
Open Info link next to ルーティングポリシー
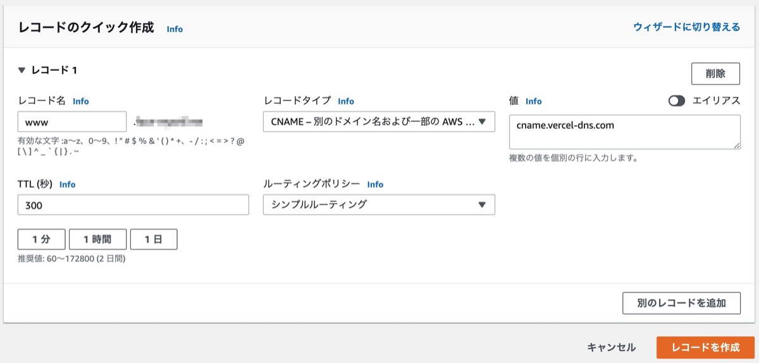[x=375, y=184]
